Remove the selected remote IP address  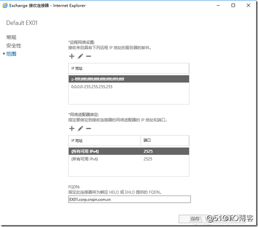point(88,57)
